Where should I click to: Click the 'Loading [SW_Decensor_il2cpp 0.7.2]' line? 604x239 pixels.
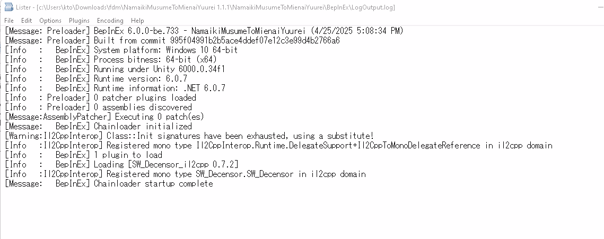[121, 164]
